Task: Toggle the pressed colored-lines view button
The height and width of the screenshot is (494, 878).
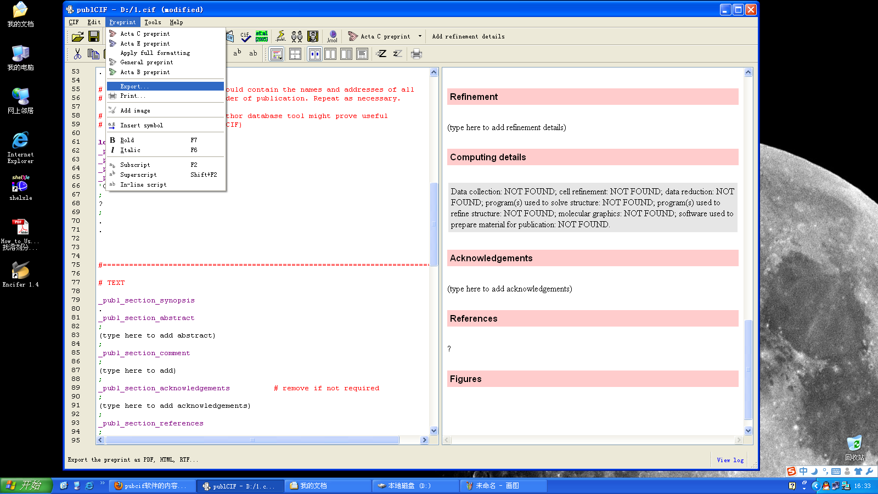Action: (x=277, y=54)
